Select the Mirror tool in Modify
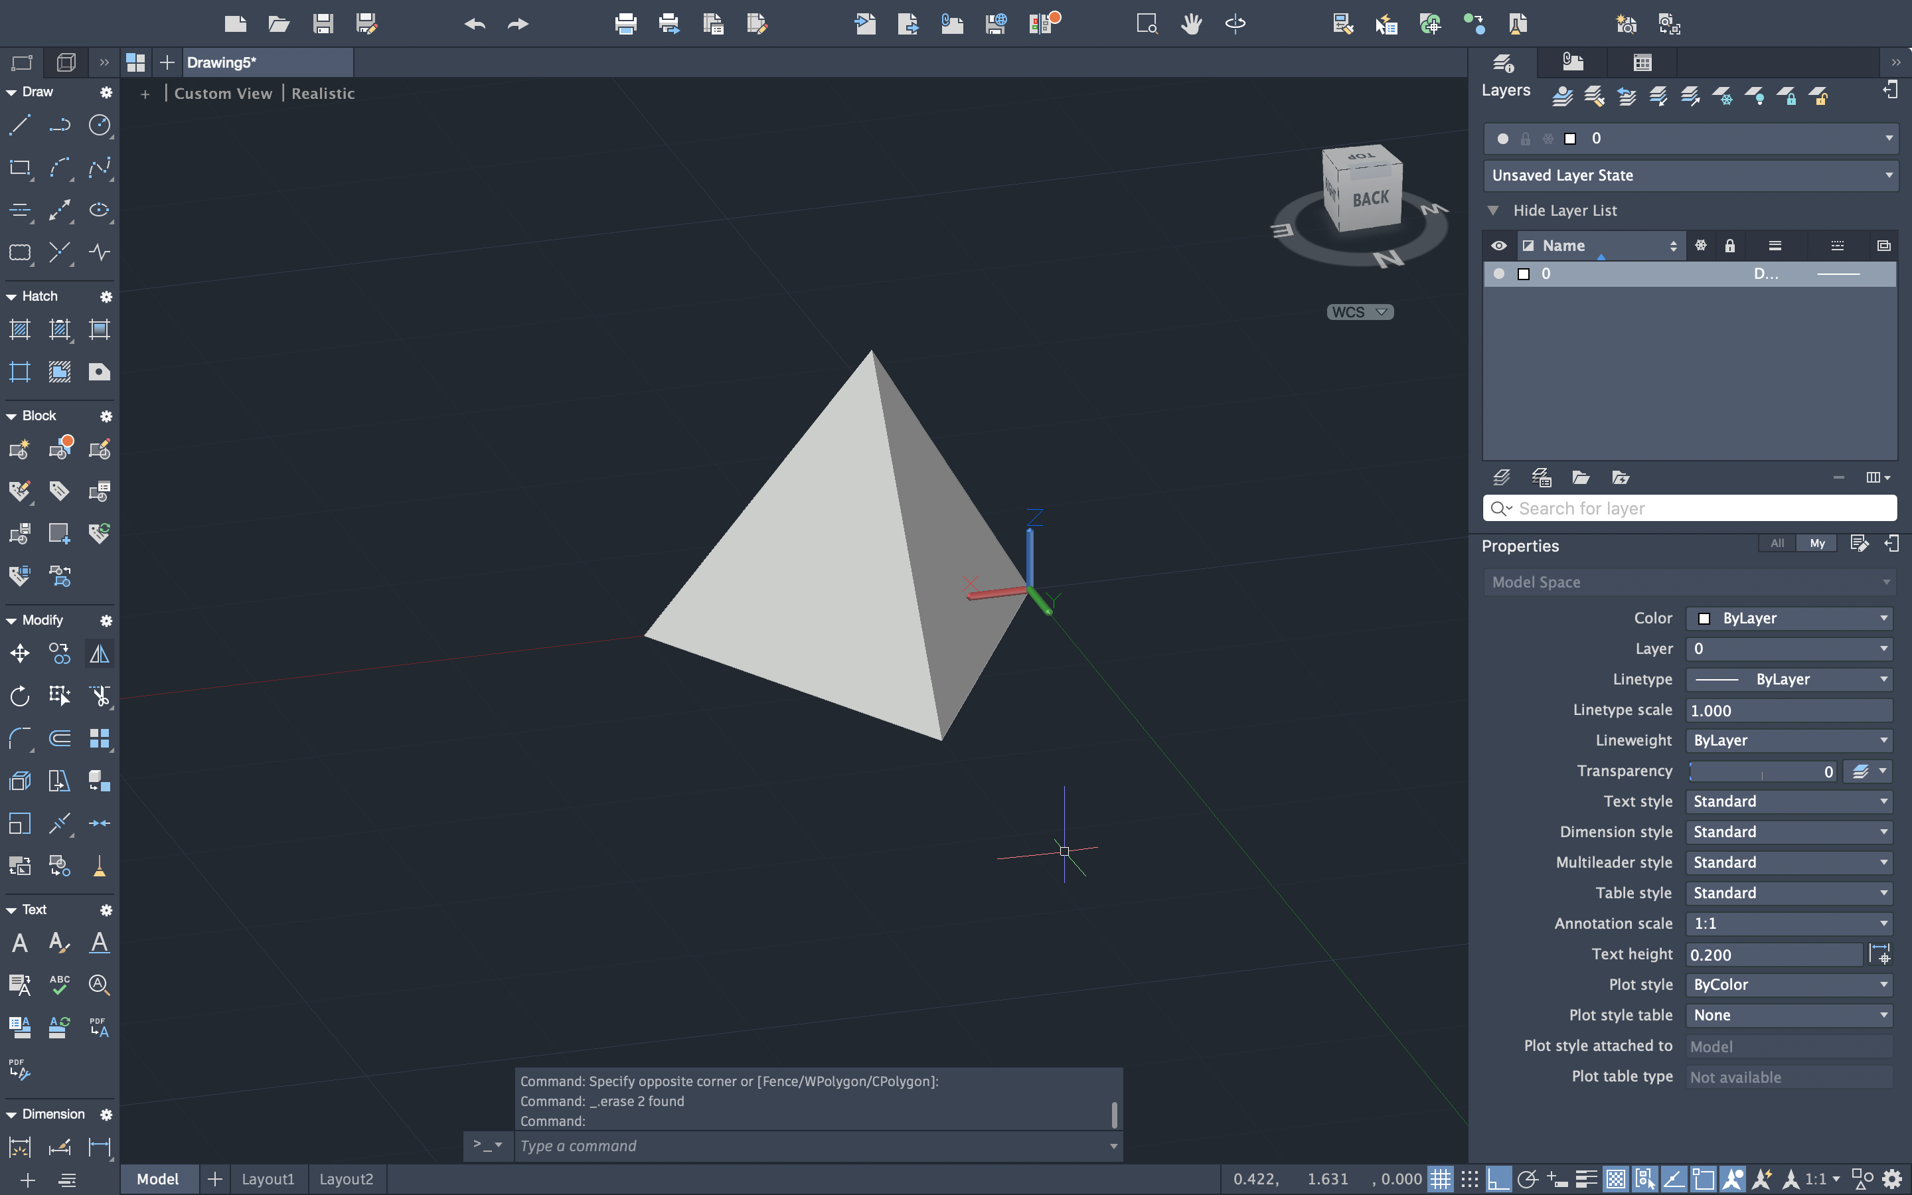Viewport: 1912px width, 1195px height. tap(100, 654)
